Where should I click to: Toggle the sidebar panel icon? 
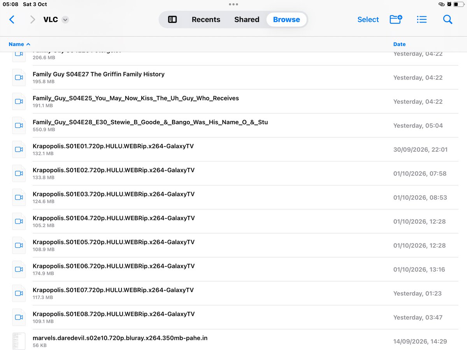[x=172, y=19]
